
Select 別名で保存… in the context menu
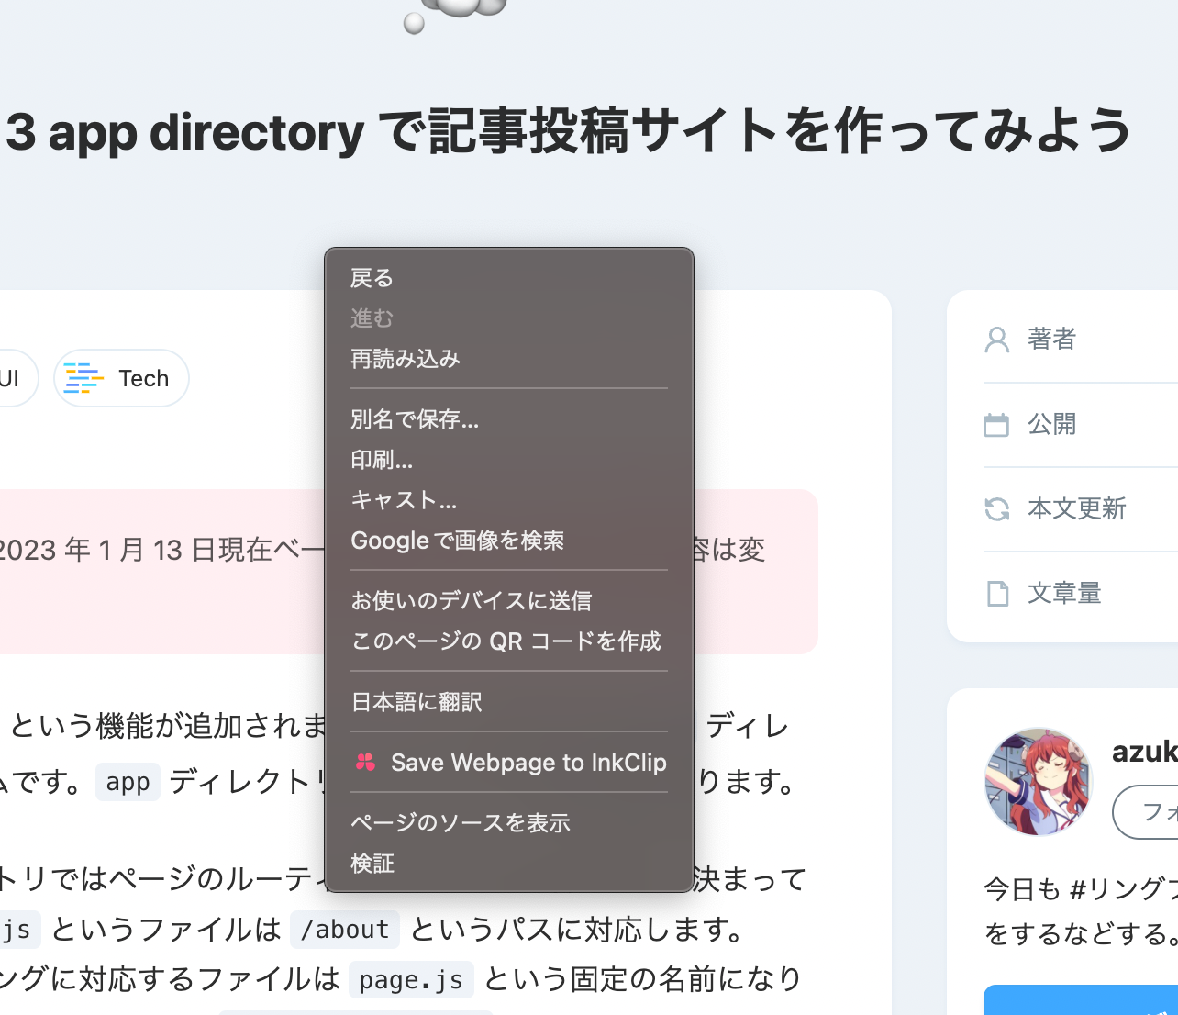(415, 419)
